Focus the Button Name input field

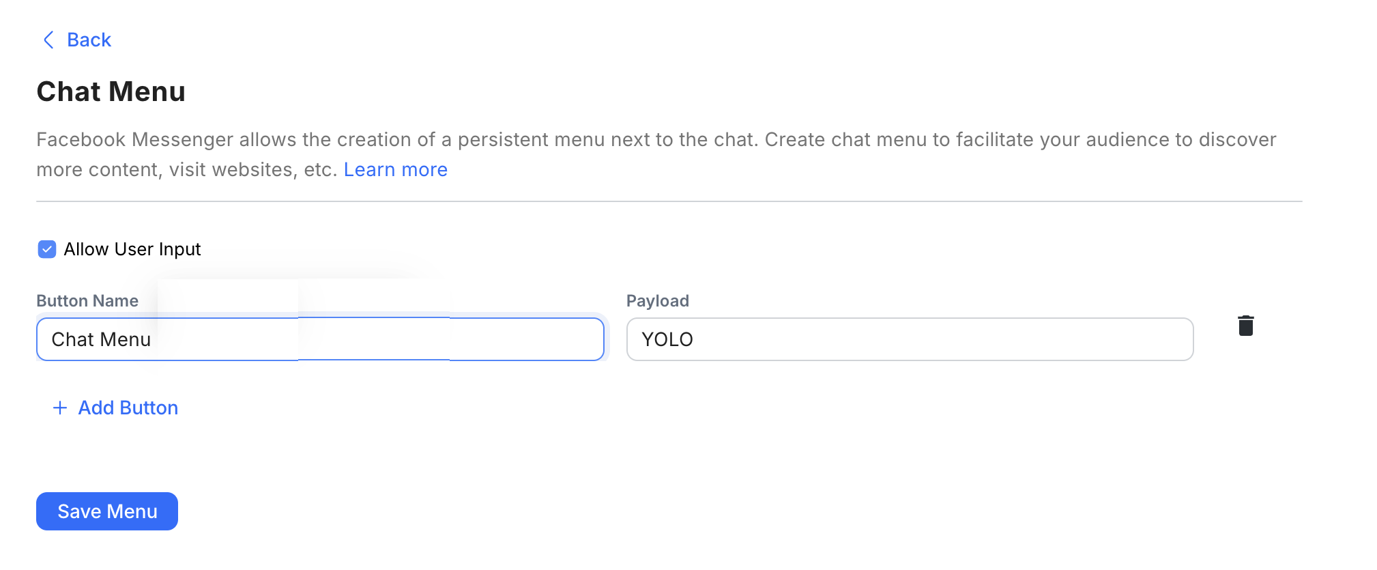tap(320, 339)
